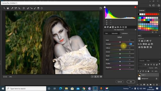Image resolution: width=161 pixels, height=91 pixels.
Task: Adjust the Yellows luminance slider
Action: pyautogui.click(x=120, y=50)
